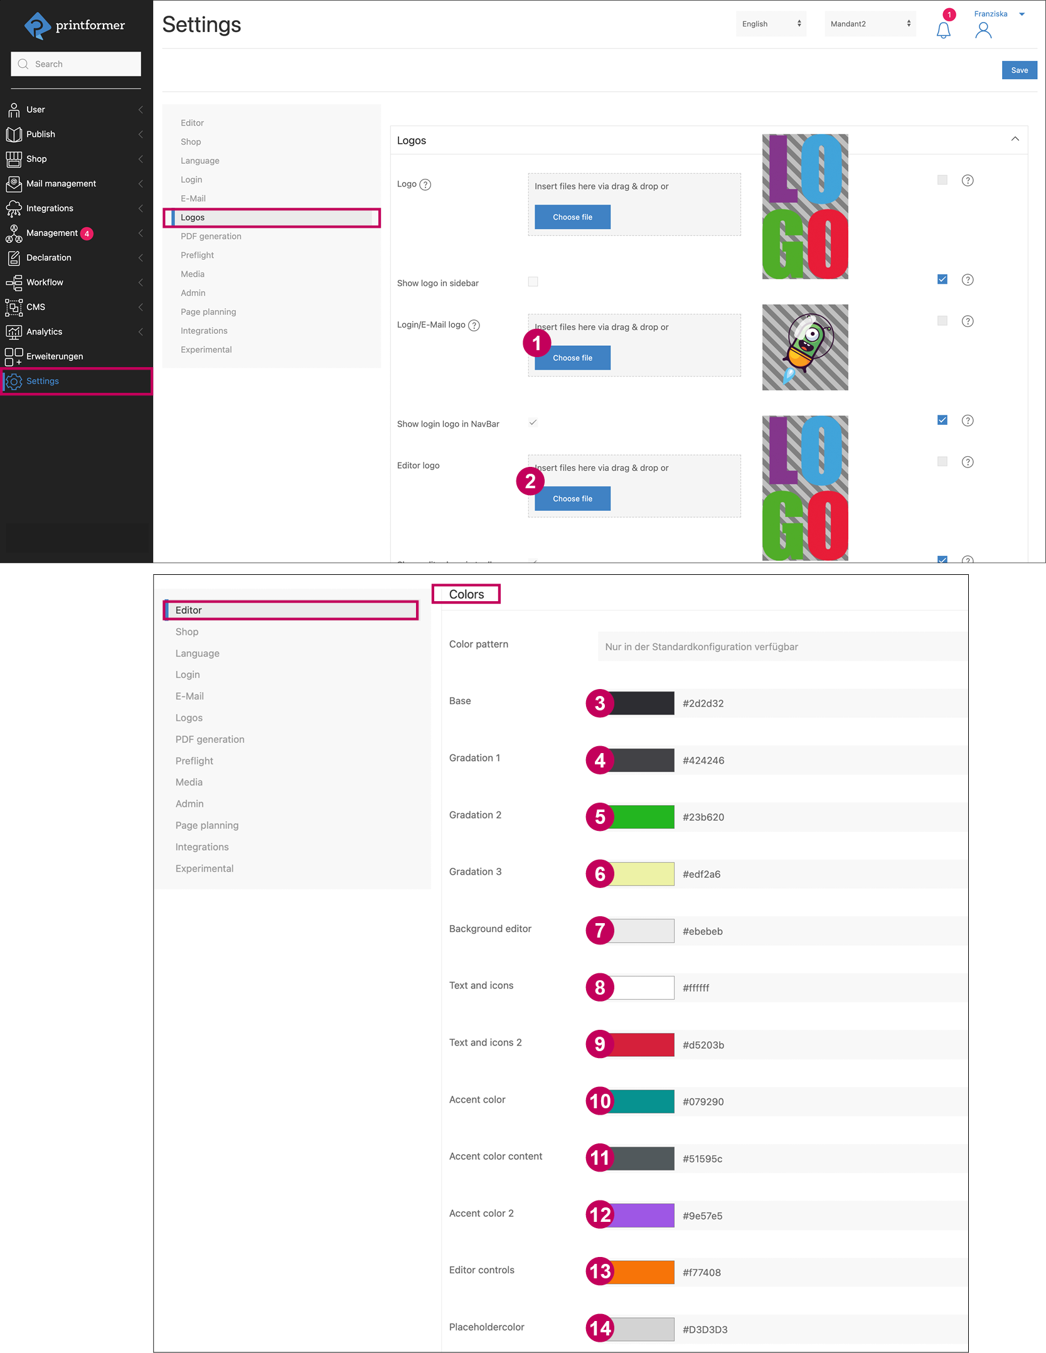Open the help tooltip next to Login/E-Mail logo
This screenshot has width=1046, height=1353.
point(475,325)
